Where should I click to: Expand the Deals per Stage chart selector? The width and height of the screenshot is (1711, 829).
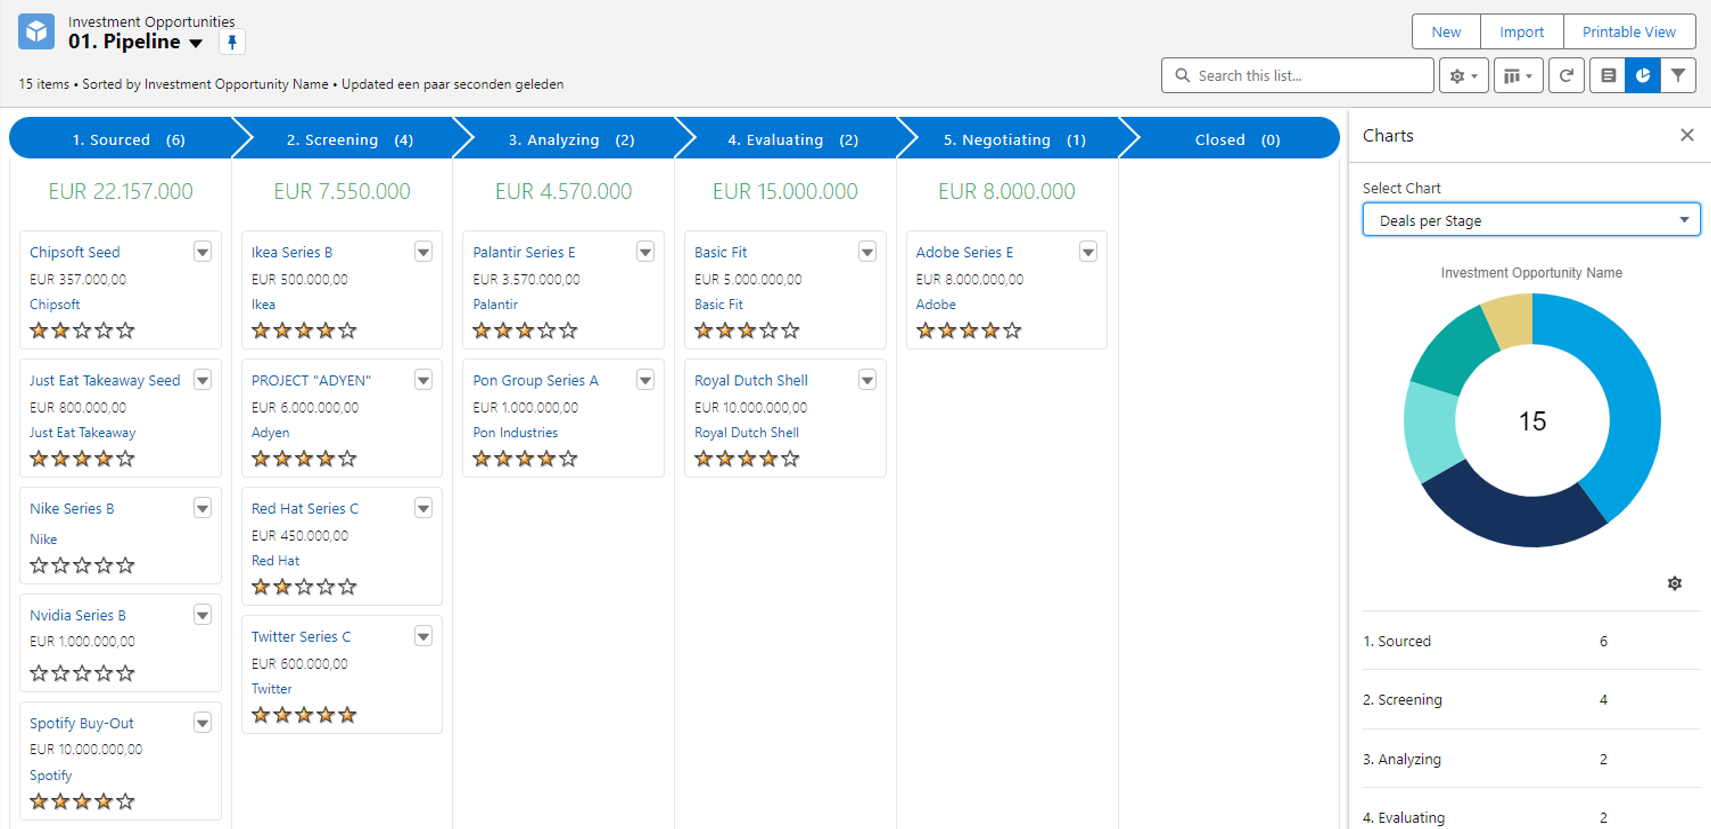click(x=1530, y=221)
